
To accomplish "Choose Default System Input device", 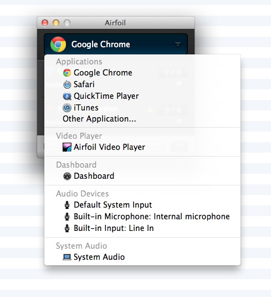I will (x=142, y=205).
